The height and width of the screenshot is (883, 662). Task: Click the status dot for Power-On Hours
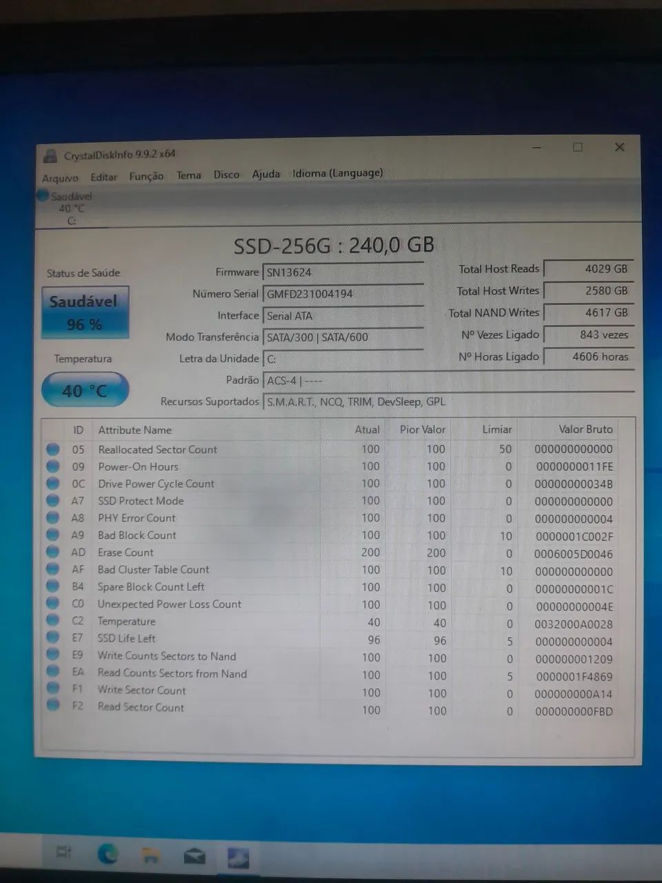point(52,466)
